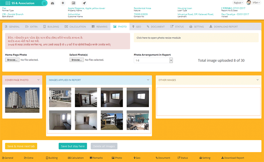Click Irfan's user avatar
264x162 pixels.
(x=248, y=3)
